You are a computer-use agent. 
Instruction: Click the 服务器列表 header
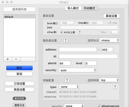tap(19, 9)
